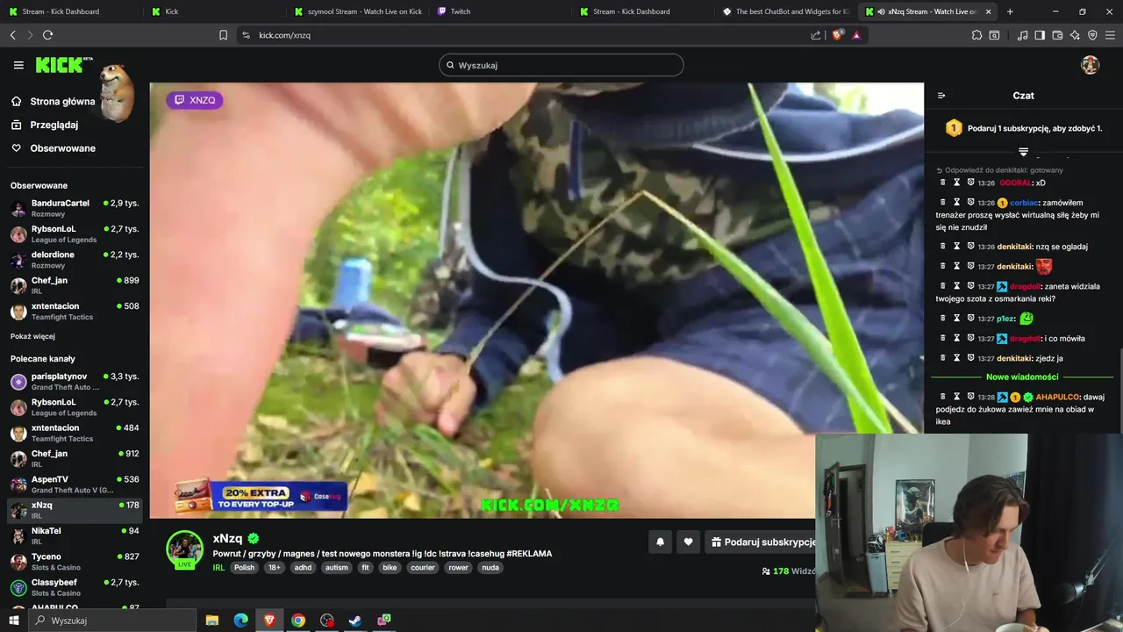1123x632 pixels.
Task: Open the browser main menu
Action: 1110,35
